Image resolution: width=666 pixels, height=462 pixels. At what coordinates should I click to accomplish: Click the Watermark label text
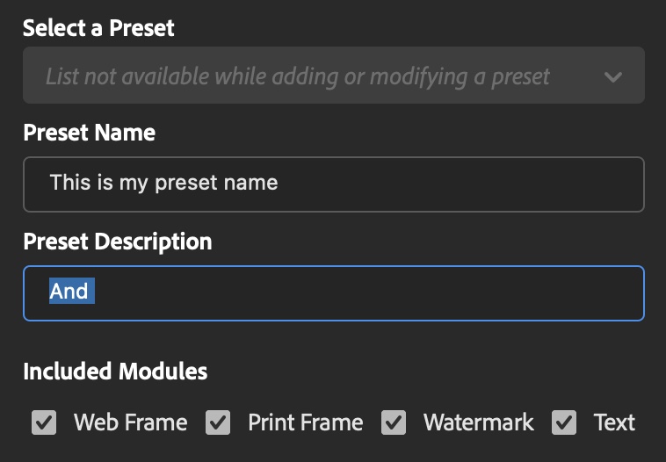tap(478, 422)
